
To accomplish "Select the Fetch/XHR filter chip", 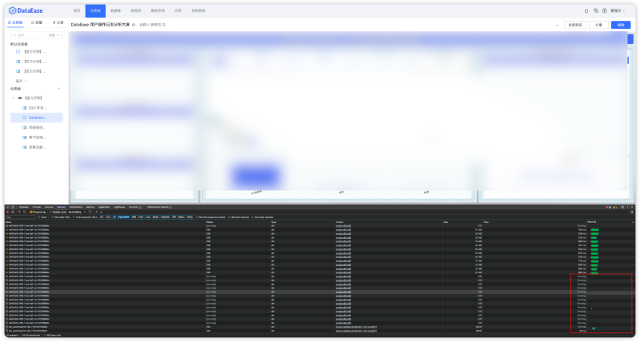I will [x=124, y=217].
